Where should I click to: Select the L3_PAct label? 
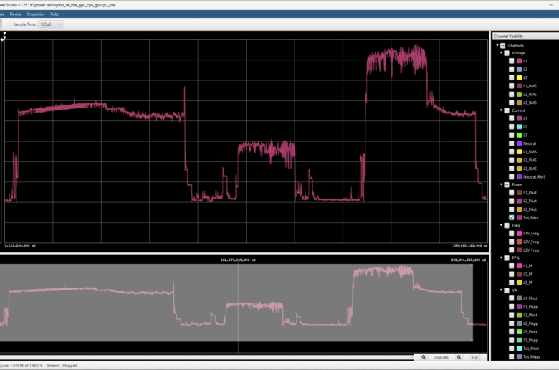530,209
